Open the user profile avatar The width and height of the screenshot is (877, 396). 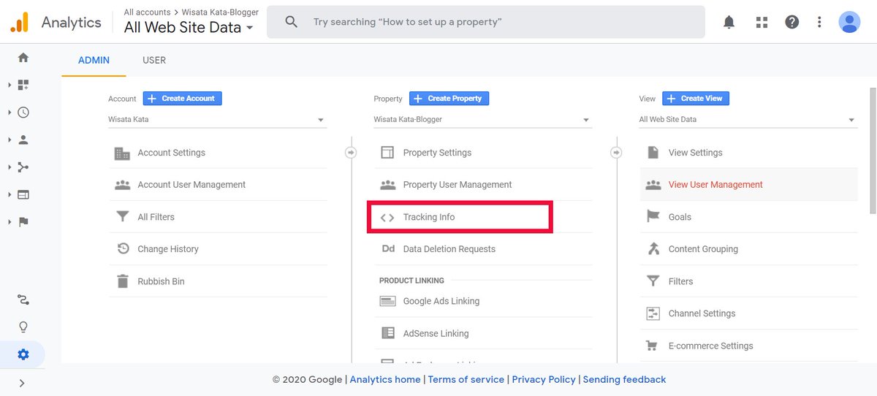849,22
